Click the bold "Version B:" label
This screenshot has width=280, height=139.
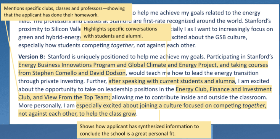tap(32, 57)
